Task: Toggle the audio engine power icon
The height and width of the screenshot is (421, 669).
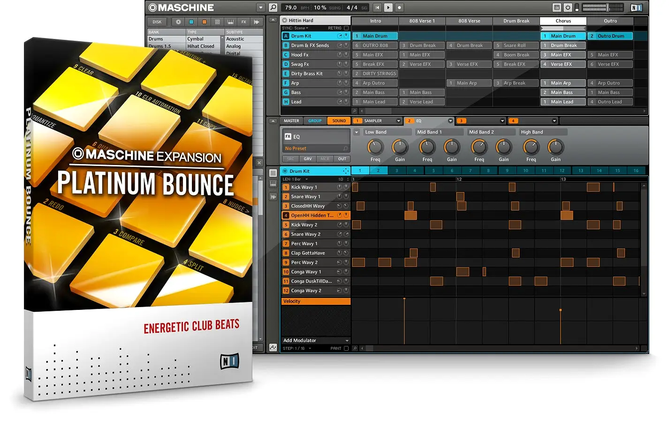Action: (x=568, y=8)
